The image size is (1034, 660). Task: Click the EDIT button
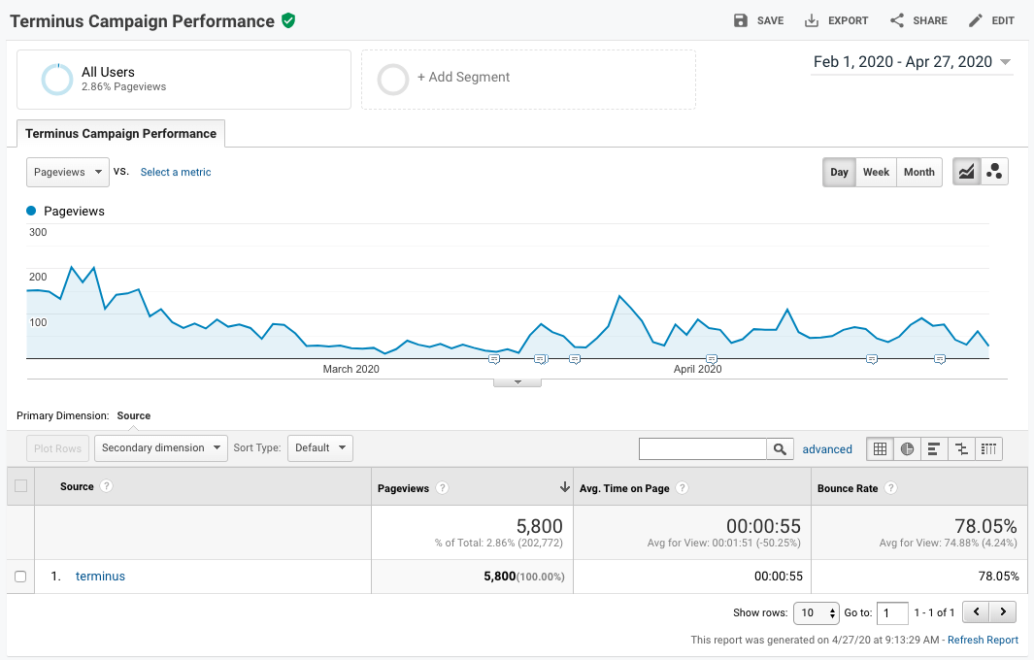point(991,21)
